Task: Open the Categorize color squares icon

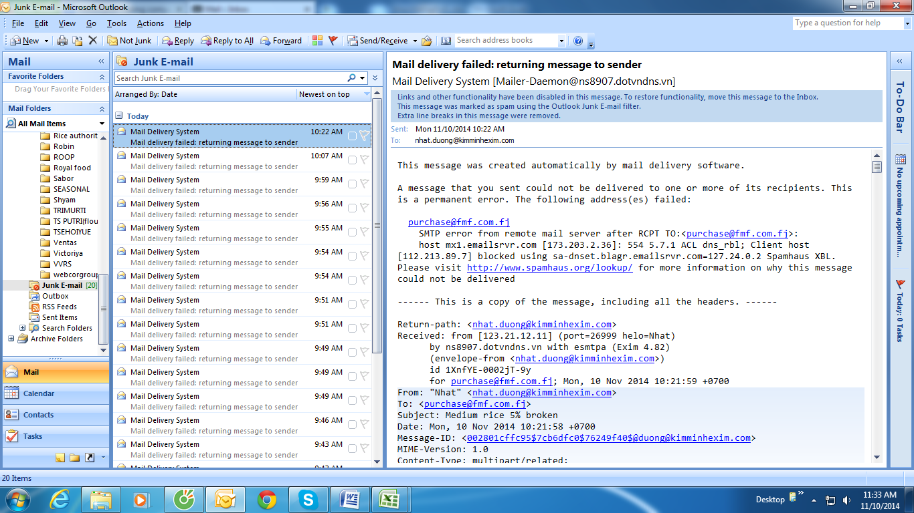Action: 318,41
